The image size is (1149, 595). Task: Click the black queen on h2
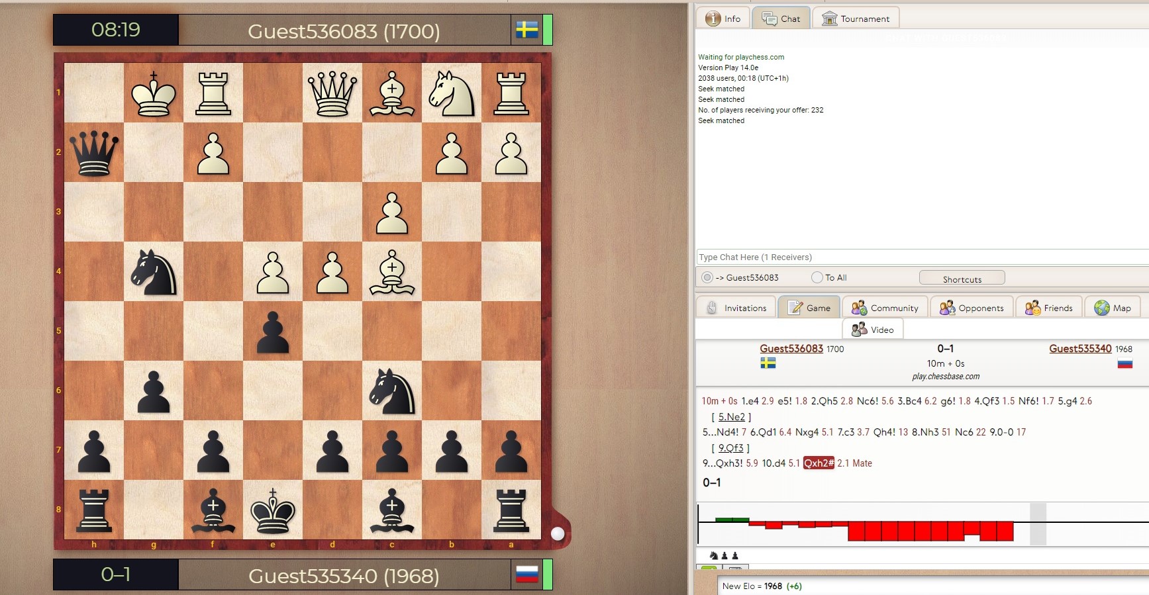tap(94, 153)
